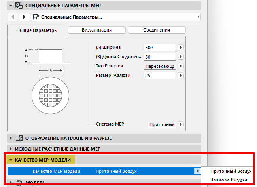Expand ИСХОДНЫЕ РАСЧЕТНЫЕ ДАННЫЕ МЕР section
Screen dimensions: 257x187
(11, 149)
